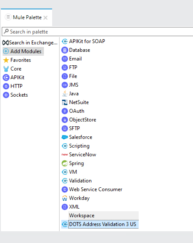Screen dimensions: 193x243
Task: Select the ObjectStore text entry
Action: tap(83, 120)
